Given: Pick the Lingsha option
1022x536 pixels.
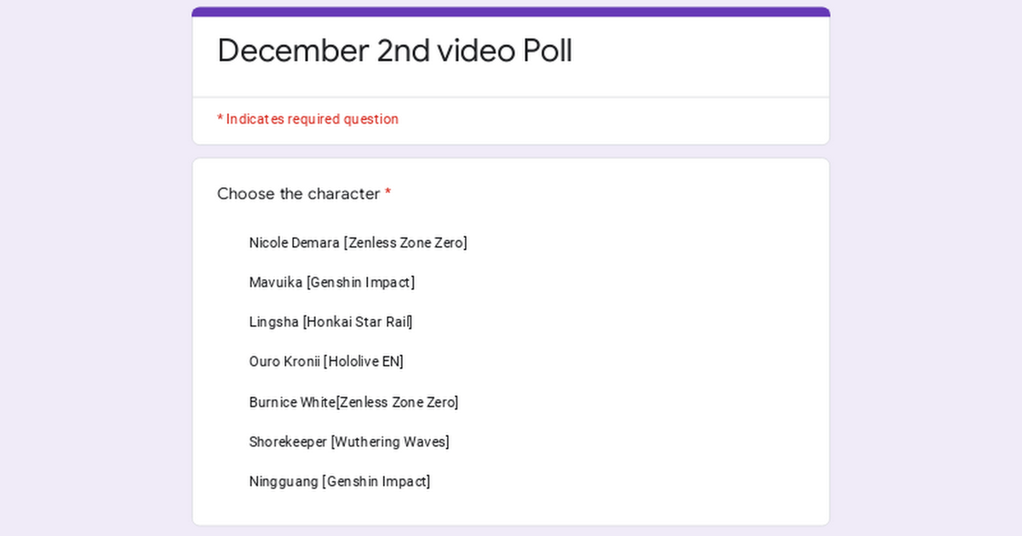Looking at the screenshot, I should tap(330, 322).
